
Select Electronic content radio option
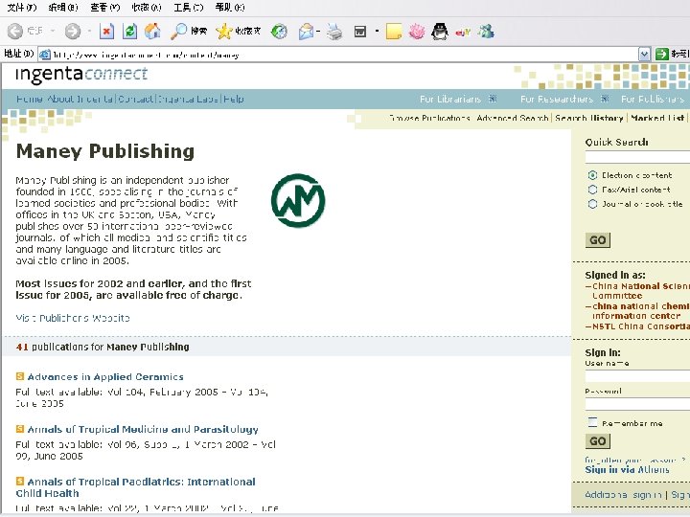pos(592,175)
